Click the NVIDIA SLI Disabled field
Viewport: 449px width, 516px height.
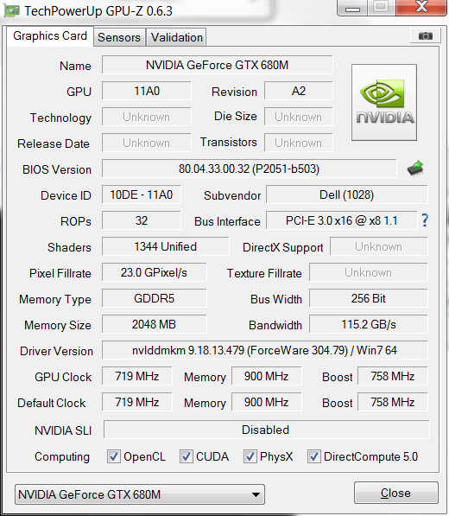(266, 430)
